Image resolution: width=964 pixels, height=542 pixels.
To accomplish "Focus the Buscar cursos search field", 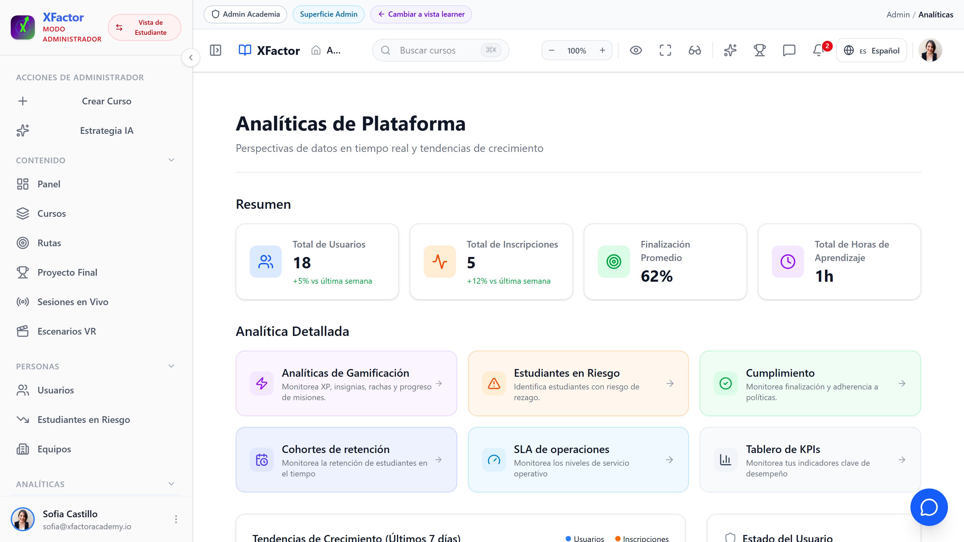I will [x=440, y=50].
